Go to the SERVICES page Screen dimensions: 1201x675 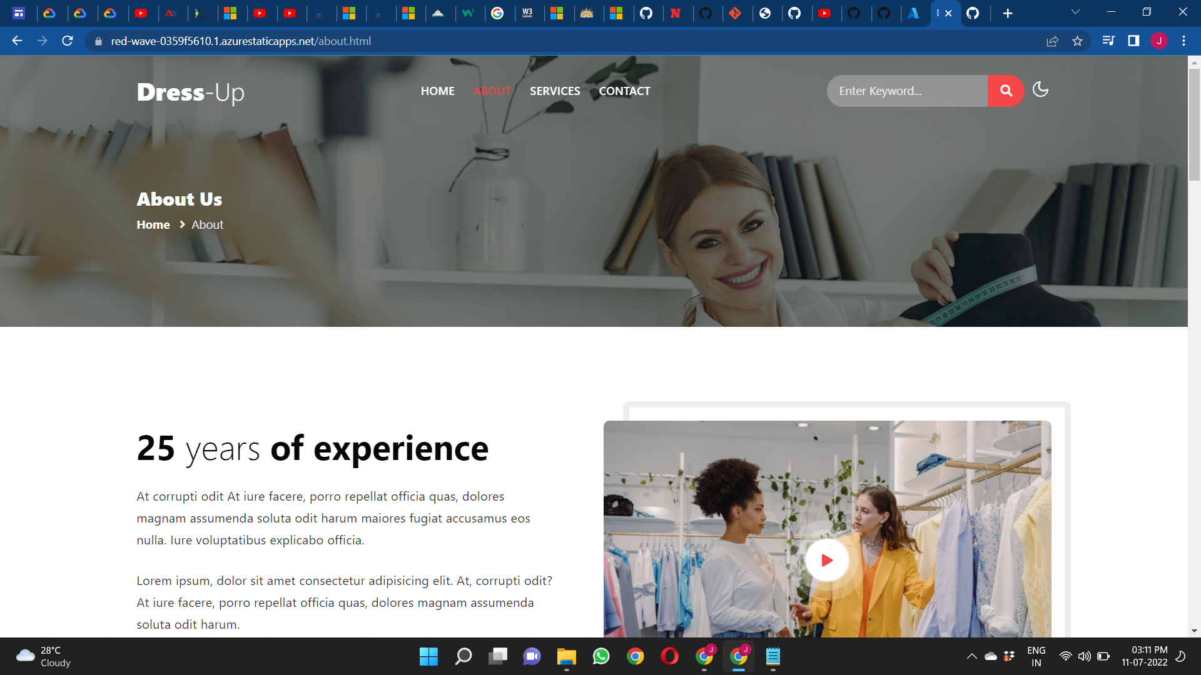(555, 91)
